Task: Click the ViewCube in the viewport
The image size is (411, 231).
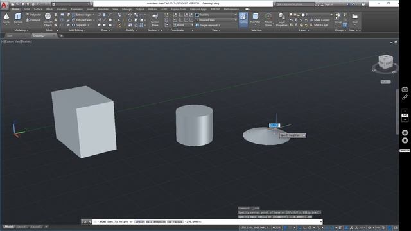Action: [385, 62]
